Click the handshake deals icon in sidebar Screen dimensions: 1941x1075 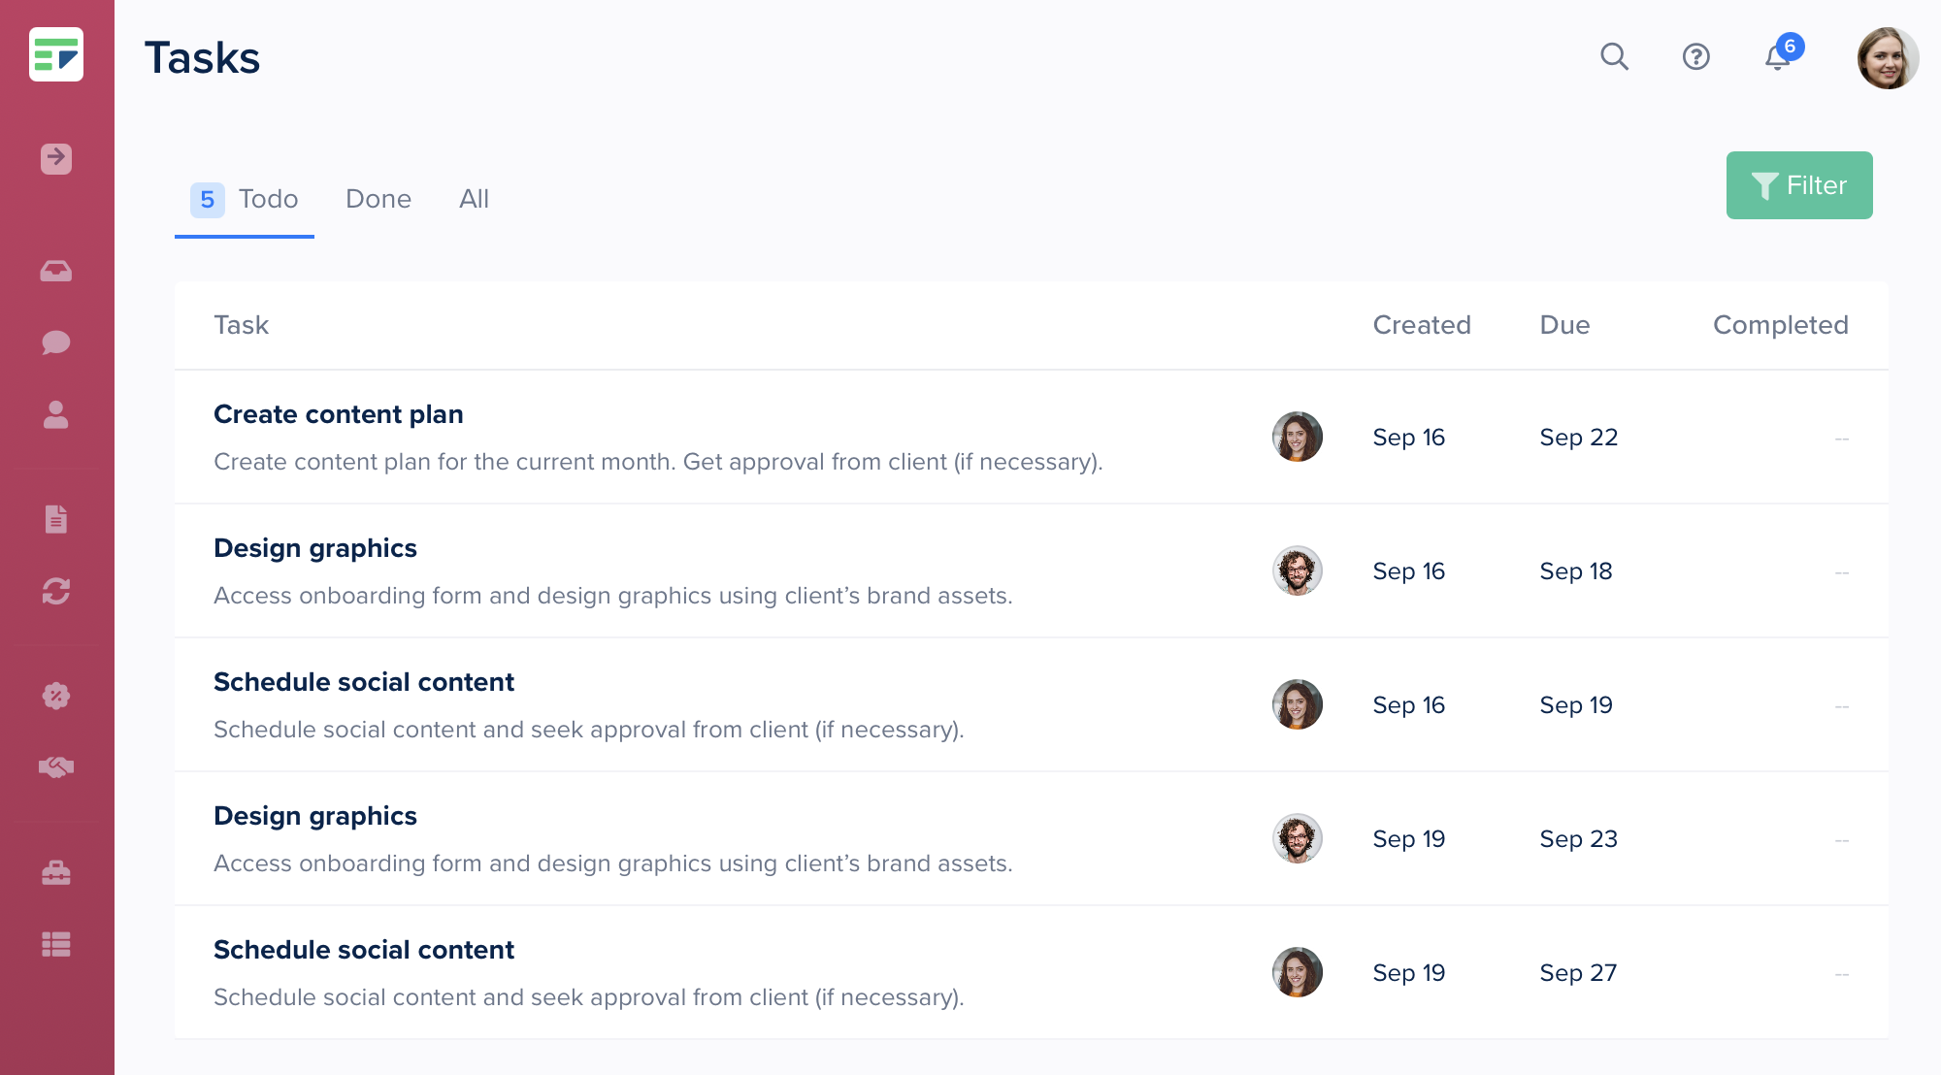point(58,766)
